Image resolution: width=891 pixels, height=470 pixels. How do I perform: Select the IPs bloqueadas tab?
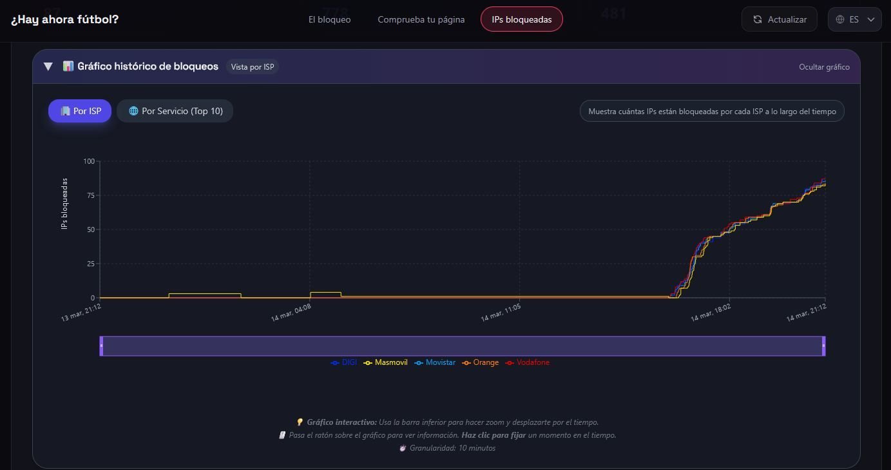pyautogui.click(x=521, y=19)
